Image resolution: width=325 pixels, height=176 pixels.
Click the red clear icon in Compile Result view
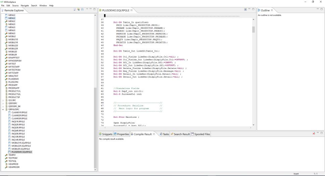314,134
